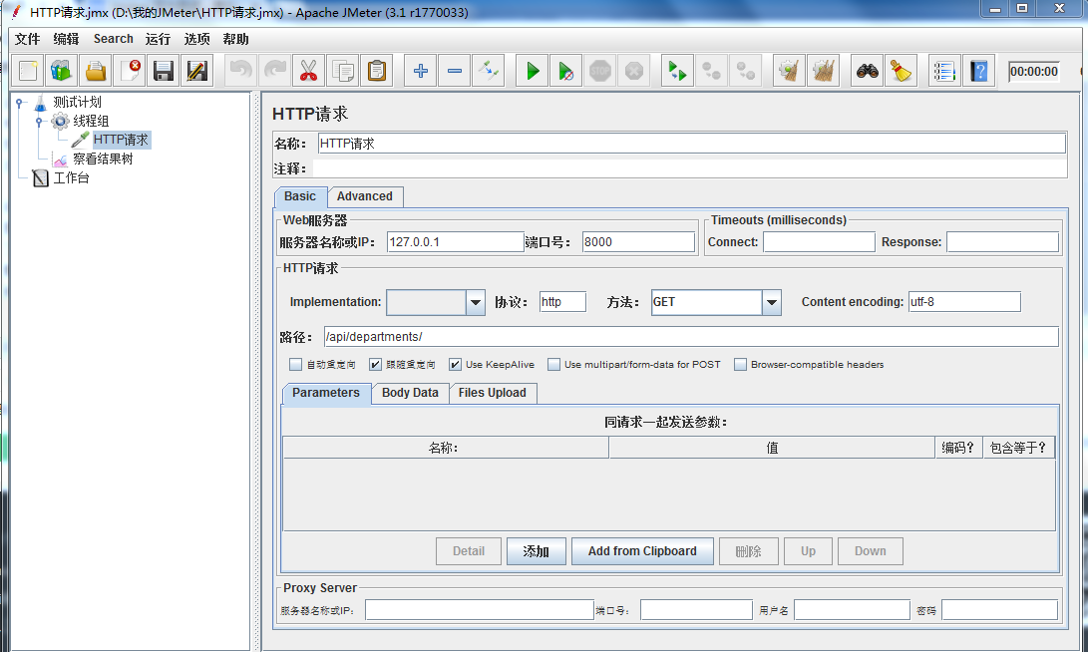
Task: Select 线程组 in the tree
Action: pos(91,122)
